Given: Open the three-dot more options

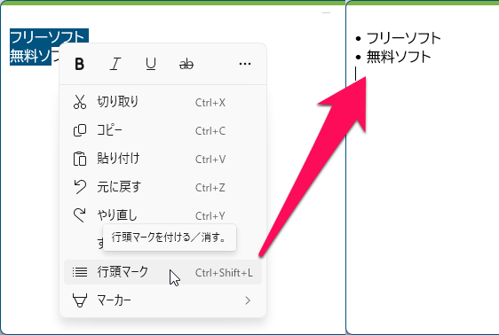Looking at the screenshot, I should click(245, 64).
